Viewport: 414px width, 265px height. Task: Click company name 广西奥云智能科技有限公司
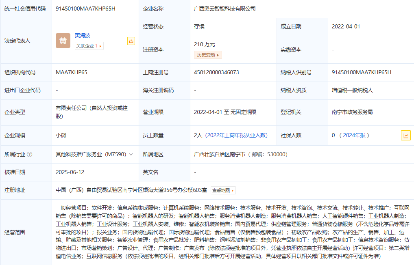pyautogui.click(x=225, y=9)
